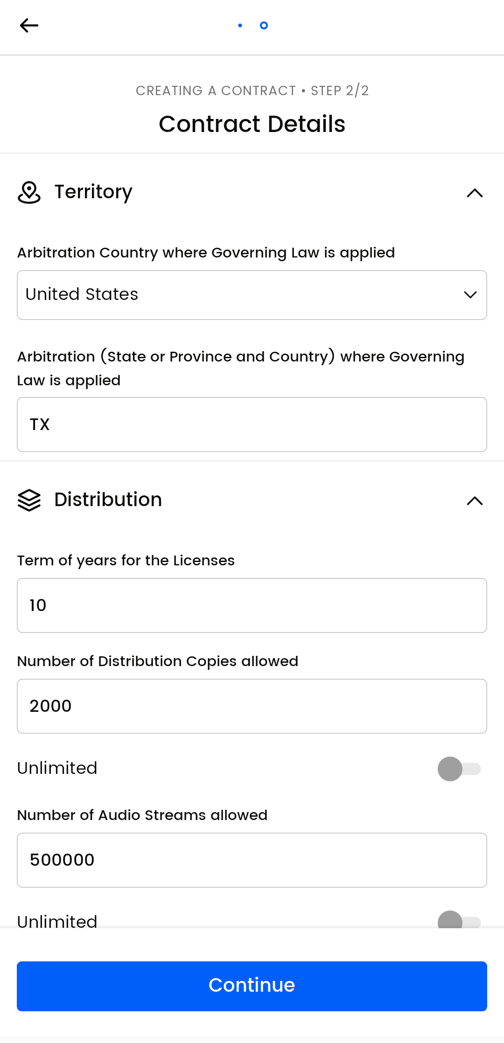The image size is (504, 1043).
Task: Click the Unlimited label under Distribution Copies
Action: pyautogui.click(x=57, y=768)
